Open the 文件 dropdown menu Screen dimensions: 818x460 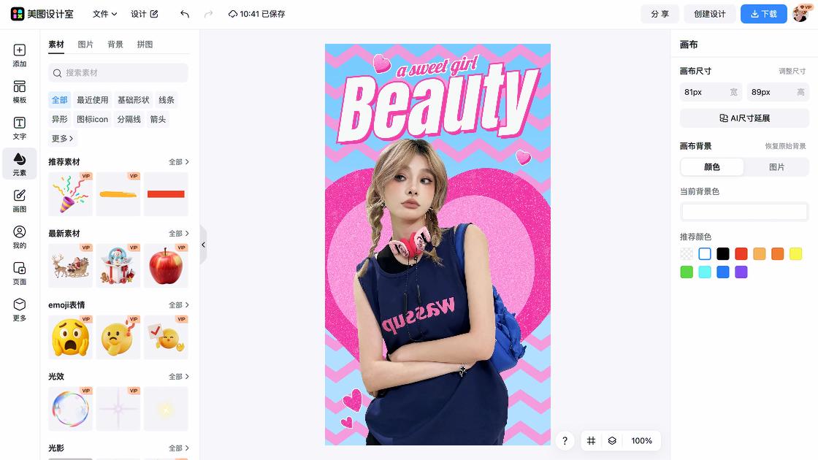pyautogui.click(x=104, y=14)
